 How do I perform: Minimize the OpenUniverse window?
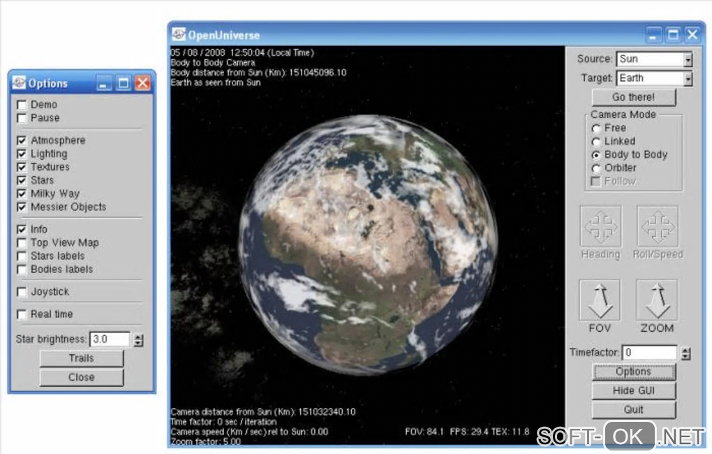click(x=653, y=34)
